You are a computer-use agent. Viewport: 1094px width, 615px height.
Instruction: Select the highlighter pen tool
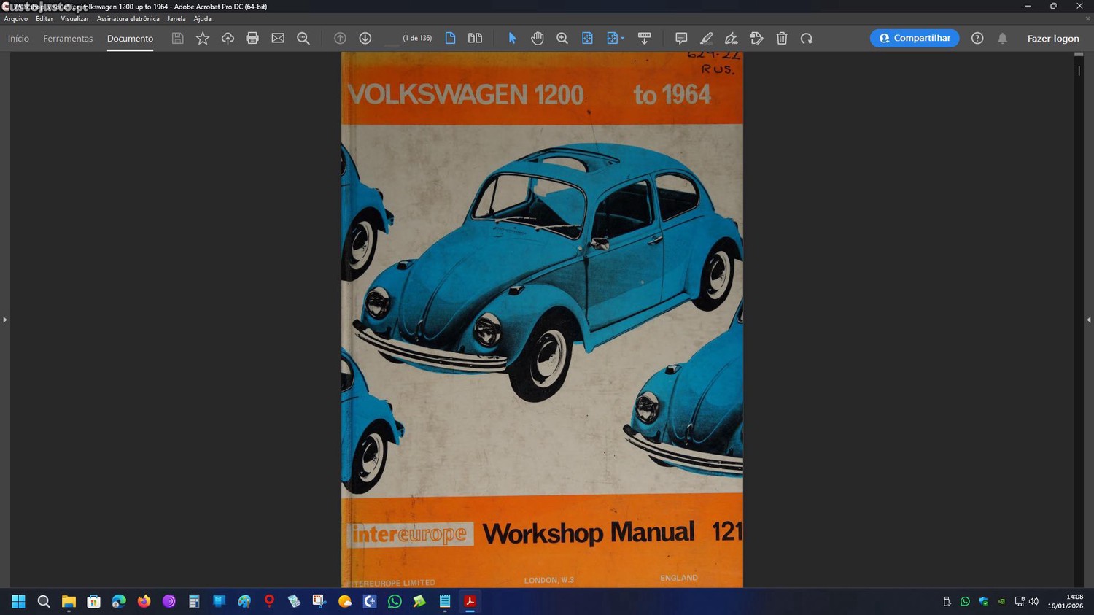click(x=706, y=38)
